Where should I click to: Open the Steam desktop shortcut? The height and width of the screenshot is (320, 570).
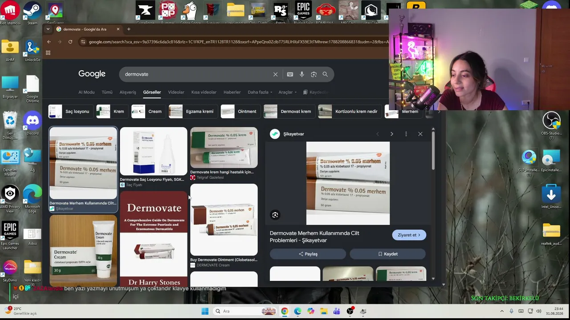tap(33, 13)
